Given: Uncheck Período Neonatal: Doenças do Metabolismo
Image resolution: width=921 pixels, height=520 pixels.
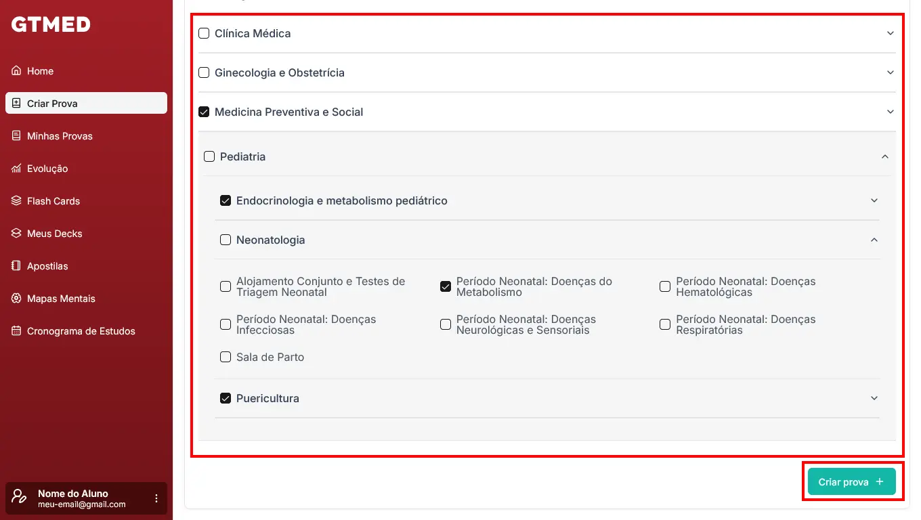Looking at the screenshot, I should (x=446, y=286).
